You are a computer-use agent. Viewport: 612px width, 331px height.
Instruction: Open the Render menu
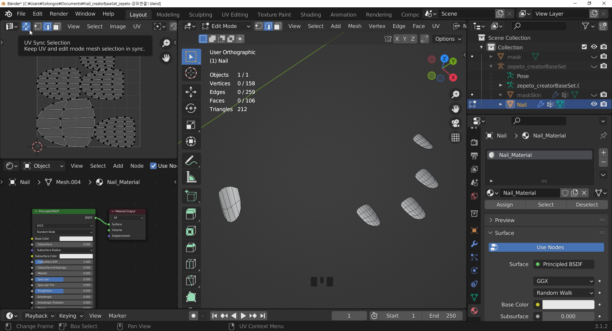pos(59,14)
